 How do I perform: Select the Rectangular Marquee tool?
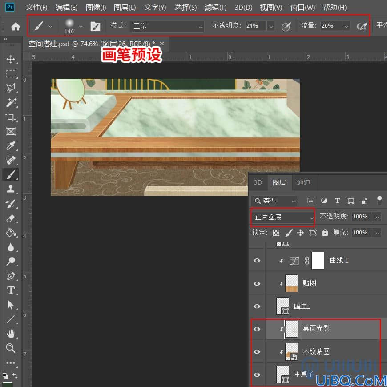click(11, 73)
